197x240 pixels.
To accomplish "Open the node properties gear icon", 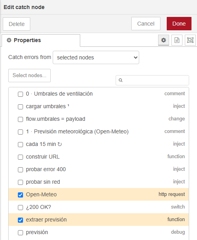I will [x=164, y=40].
